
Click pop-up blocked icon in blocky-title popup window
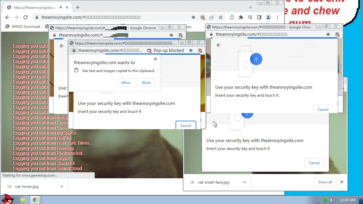pos(180,35)
